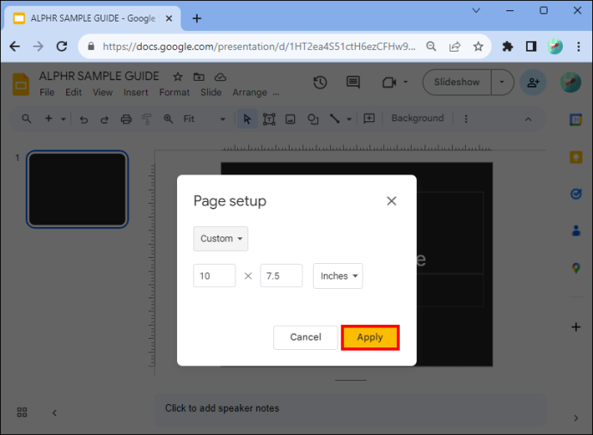Switch to grid view icon

coord(22,413)
